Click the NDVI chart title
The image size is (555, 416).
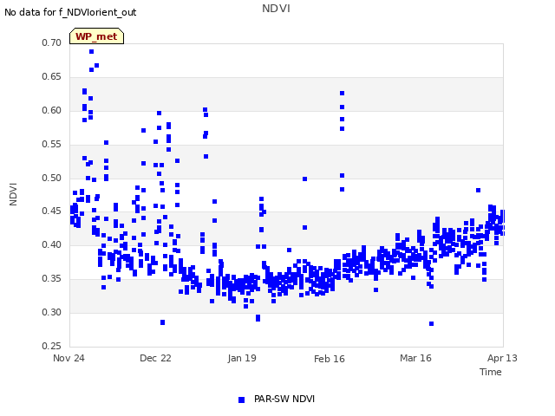point(276,8)
